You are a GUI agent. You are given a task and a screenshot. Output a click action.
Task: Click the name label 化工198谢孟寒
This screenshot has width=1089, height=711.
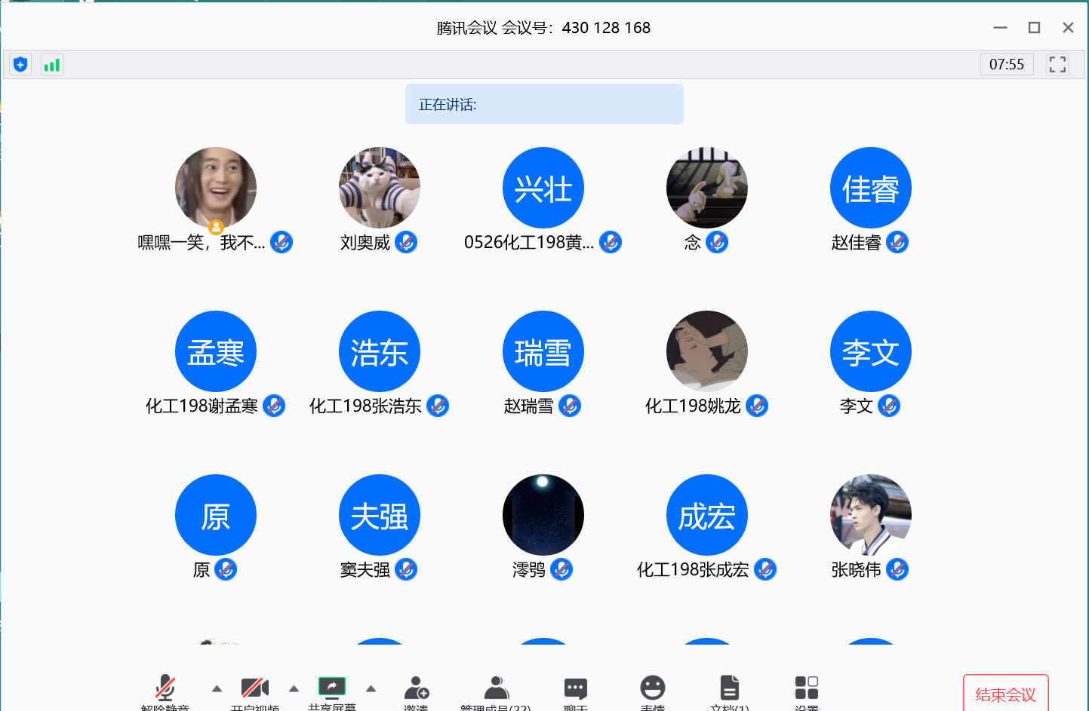pos(201,406)
